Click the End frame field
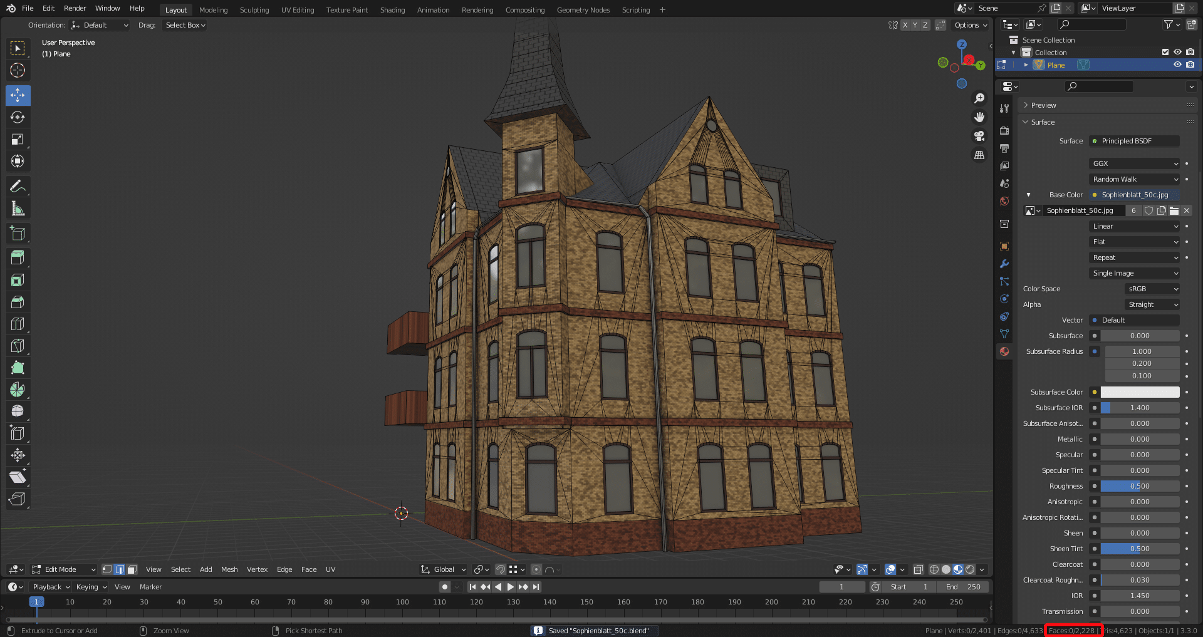1203x637 pixels. click(963, 587)
